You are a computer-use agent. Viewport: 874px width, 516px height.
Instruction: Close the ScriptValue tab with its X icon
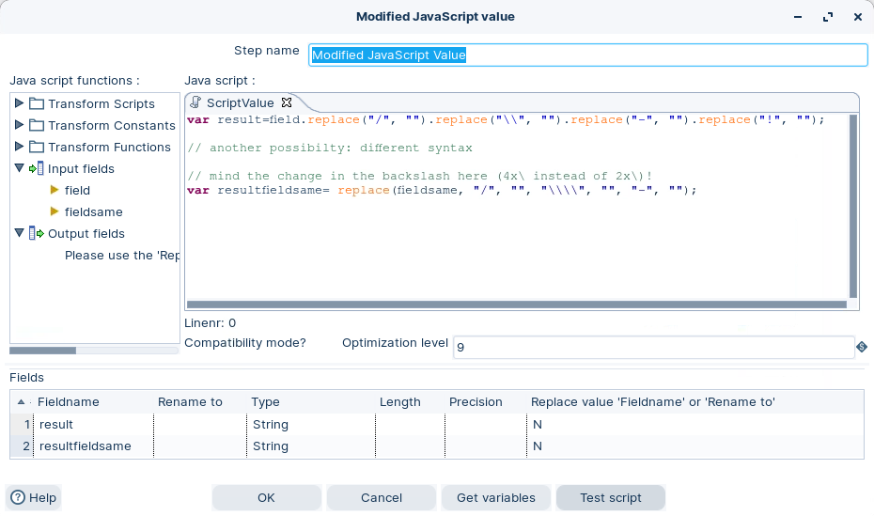288,102
